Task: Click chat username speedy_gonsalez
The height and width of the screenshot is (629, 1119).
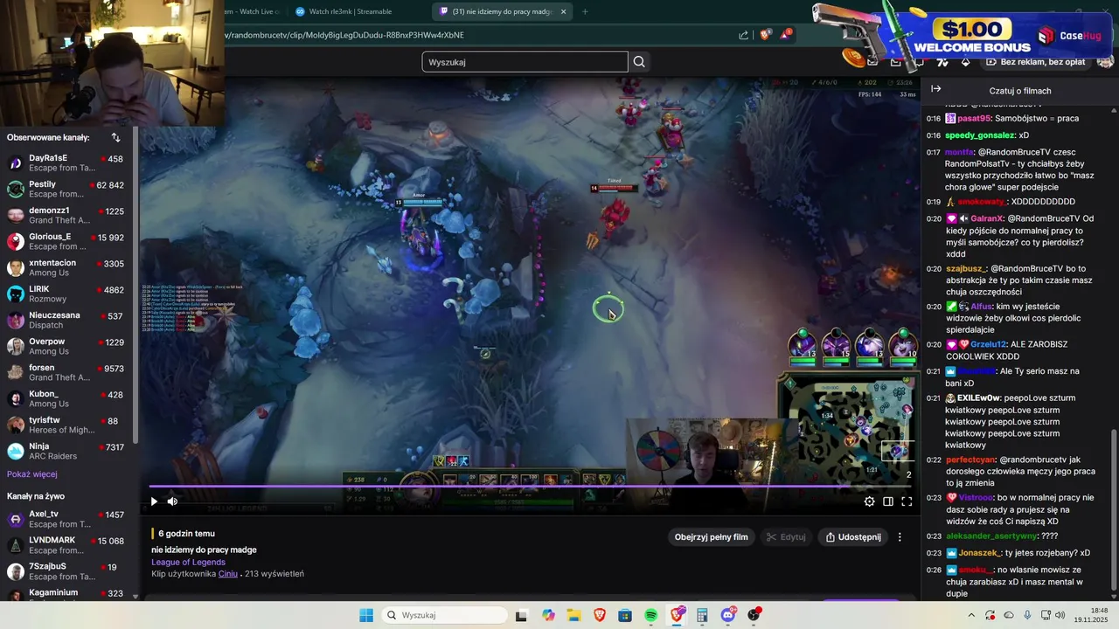Action: 980,135
